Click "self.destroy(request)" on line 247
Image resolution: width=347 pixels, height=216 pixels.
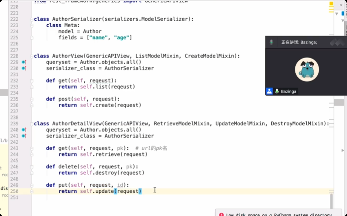coord(112,173)
